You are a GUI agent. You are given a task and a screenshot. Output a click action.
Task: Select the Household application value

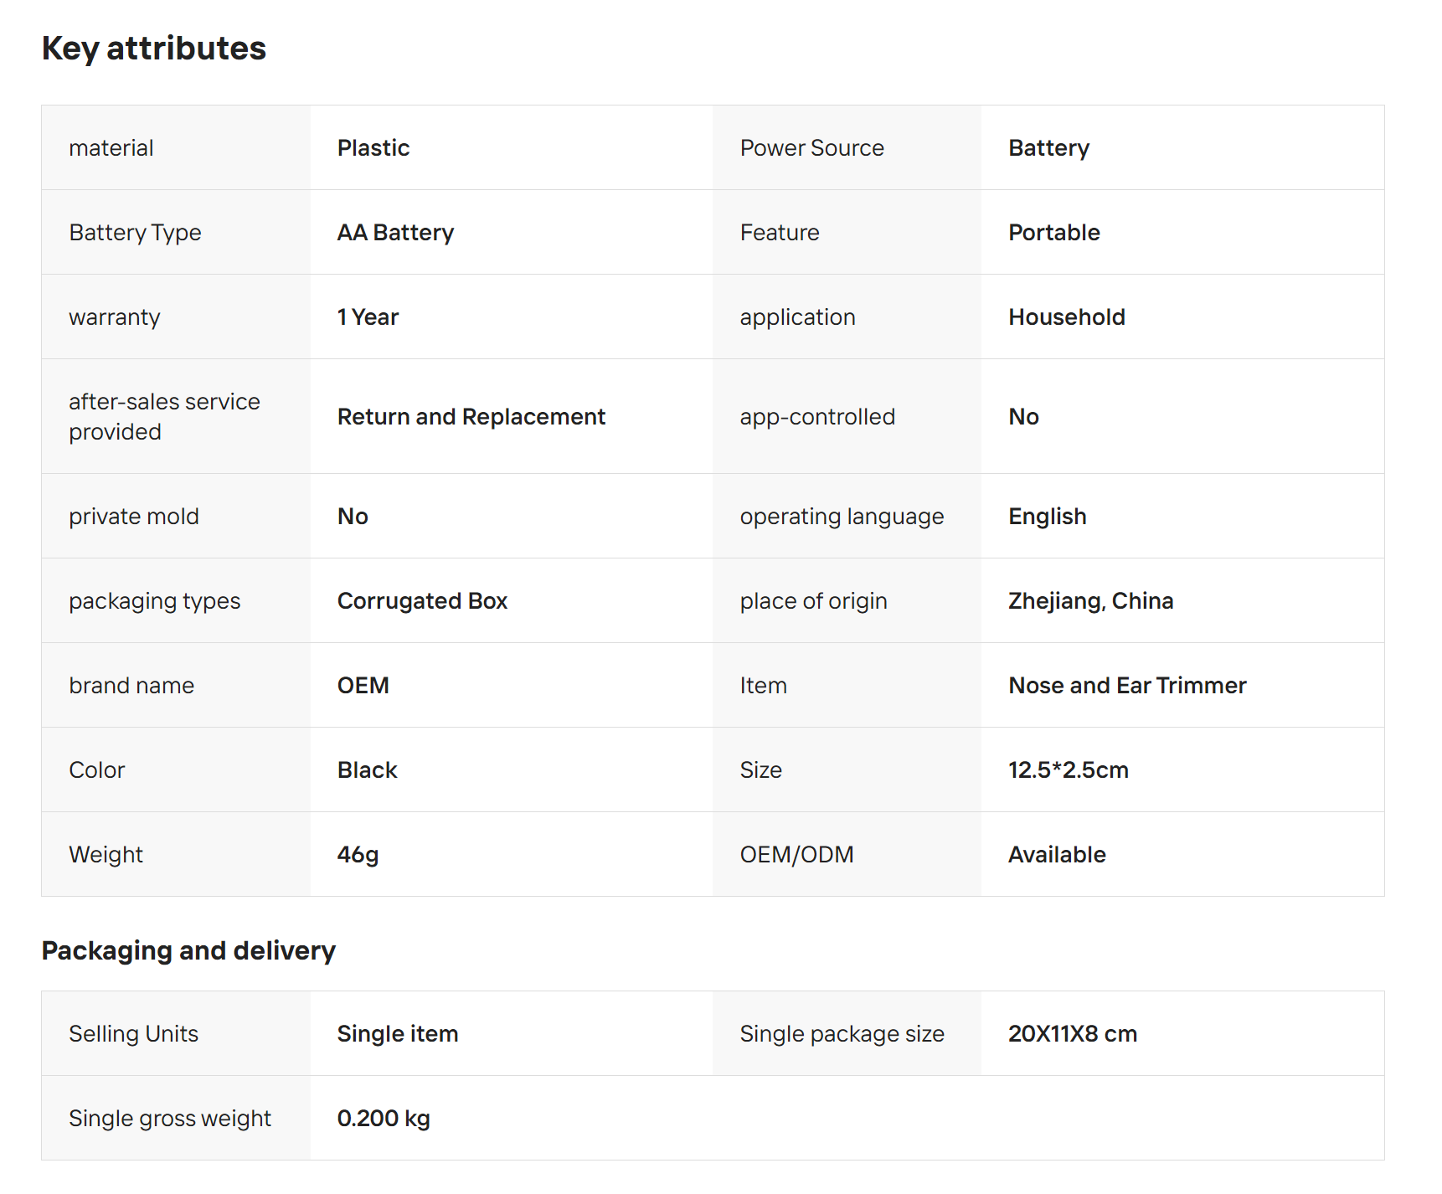pyautogui.click(x=1066, y=317)
